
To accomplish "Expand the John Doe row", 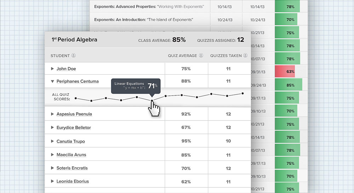I will (x=52, y=69).
